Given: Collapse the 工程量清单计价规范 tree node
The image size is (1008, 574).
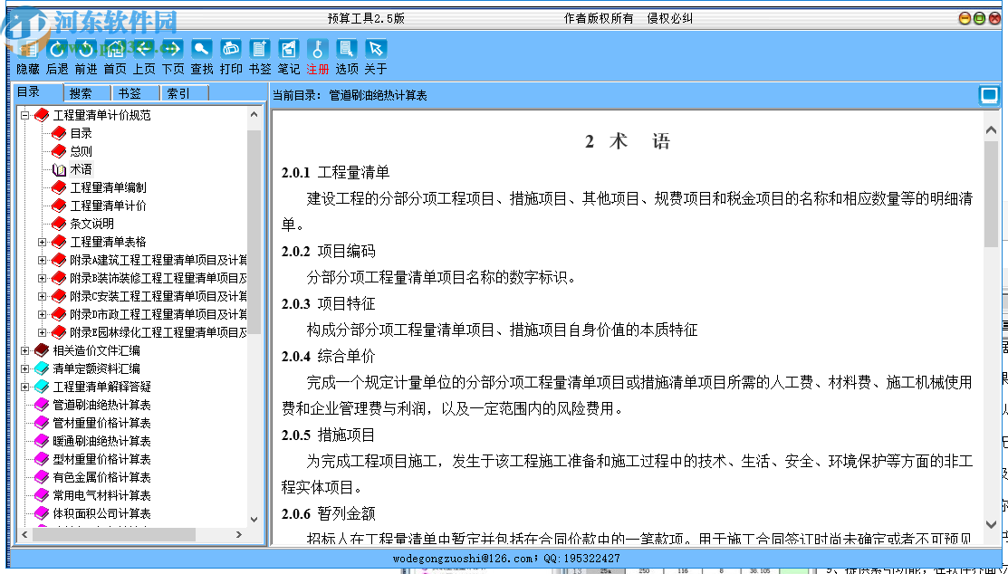Looking at the screenshot, I should click(25, 116).
